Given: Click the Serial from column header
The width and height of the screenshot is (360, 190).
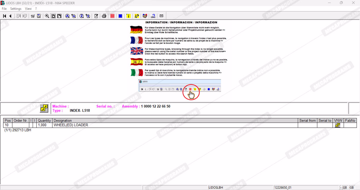Looking at the screenshot, I should pyautogui.click(x=308, y=121).
